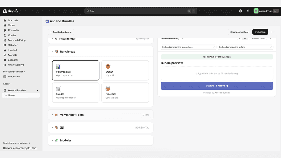This screenshot has height=158, width=281.
Task: Collapse the Bundle-typ section
Action: (x=100, y=52)
